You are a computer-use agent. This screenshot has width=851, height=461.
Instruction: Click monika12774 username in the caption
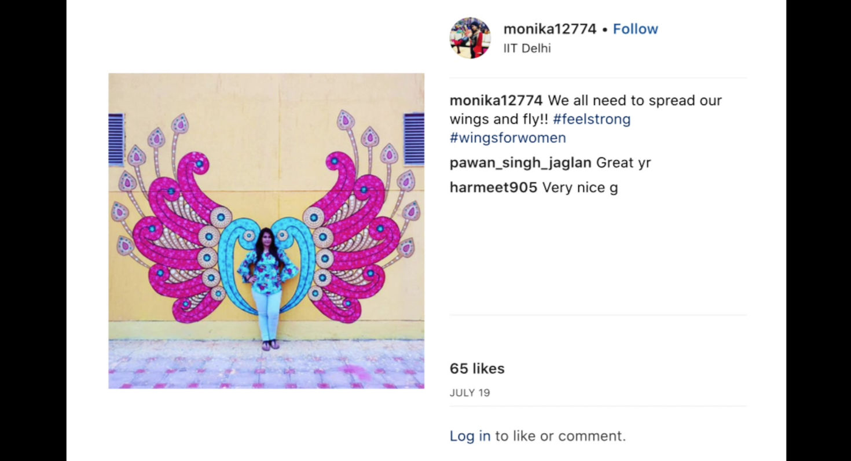pos(496,101)
